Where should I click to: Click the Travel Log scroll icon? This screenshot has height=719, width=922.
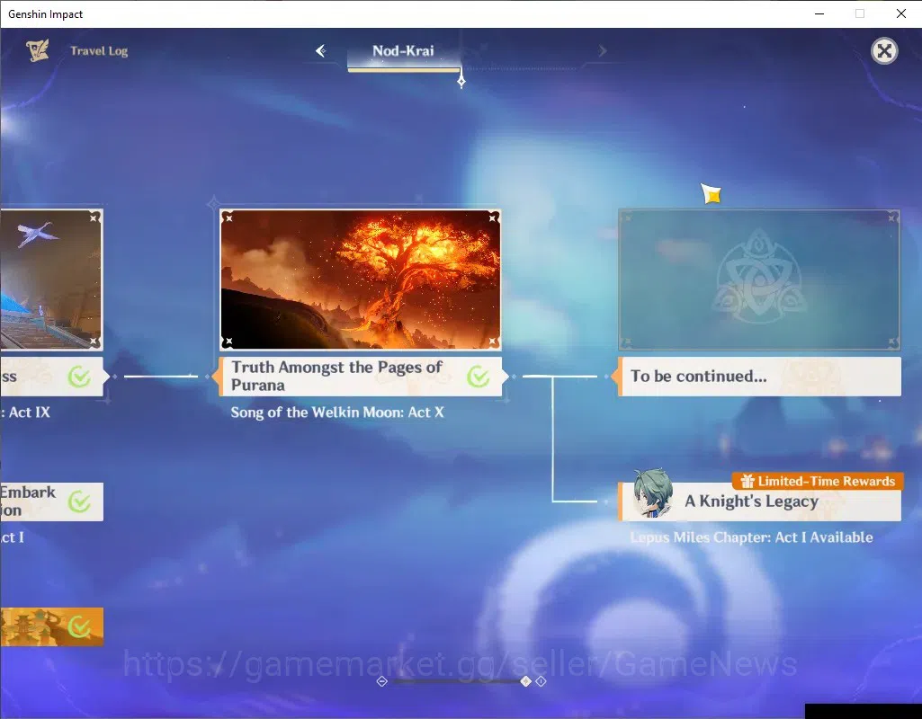pos(38,51)
